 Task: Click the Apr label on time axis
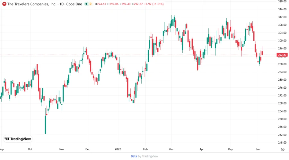(x=202, y=149)
